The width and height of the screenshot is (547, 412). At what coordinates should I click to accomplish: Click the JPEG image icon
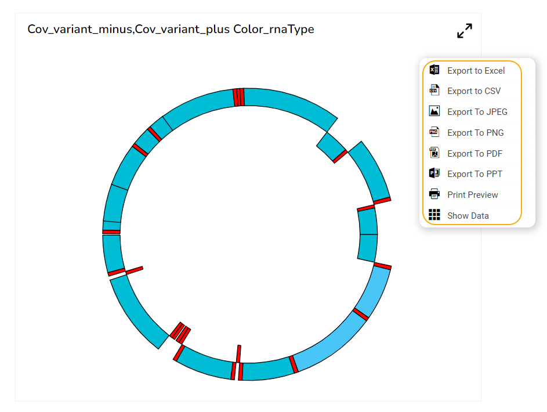click(x=434, y=111)
